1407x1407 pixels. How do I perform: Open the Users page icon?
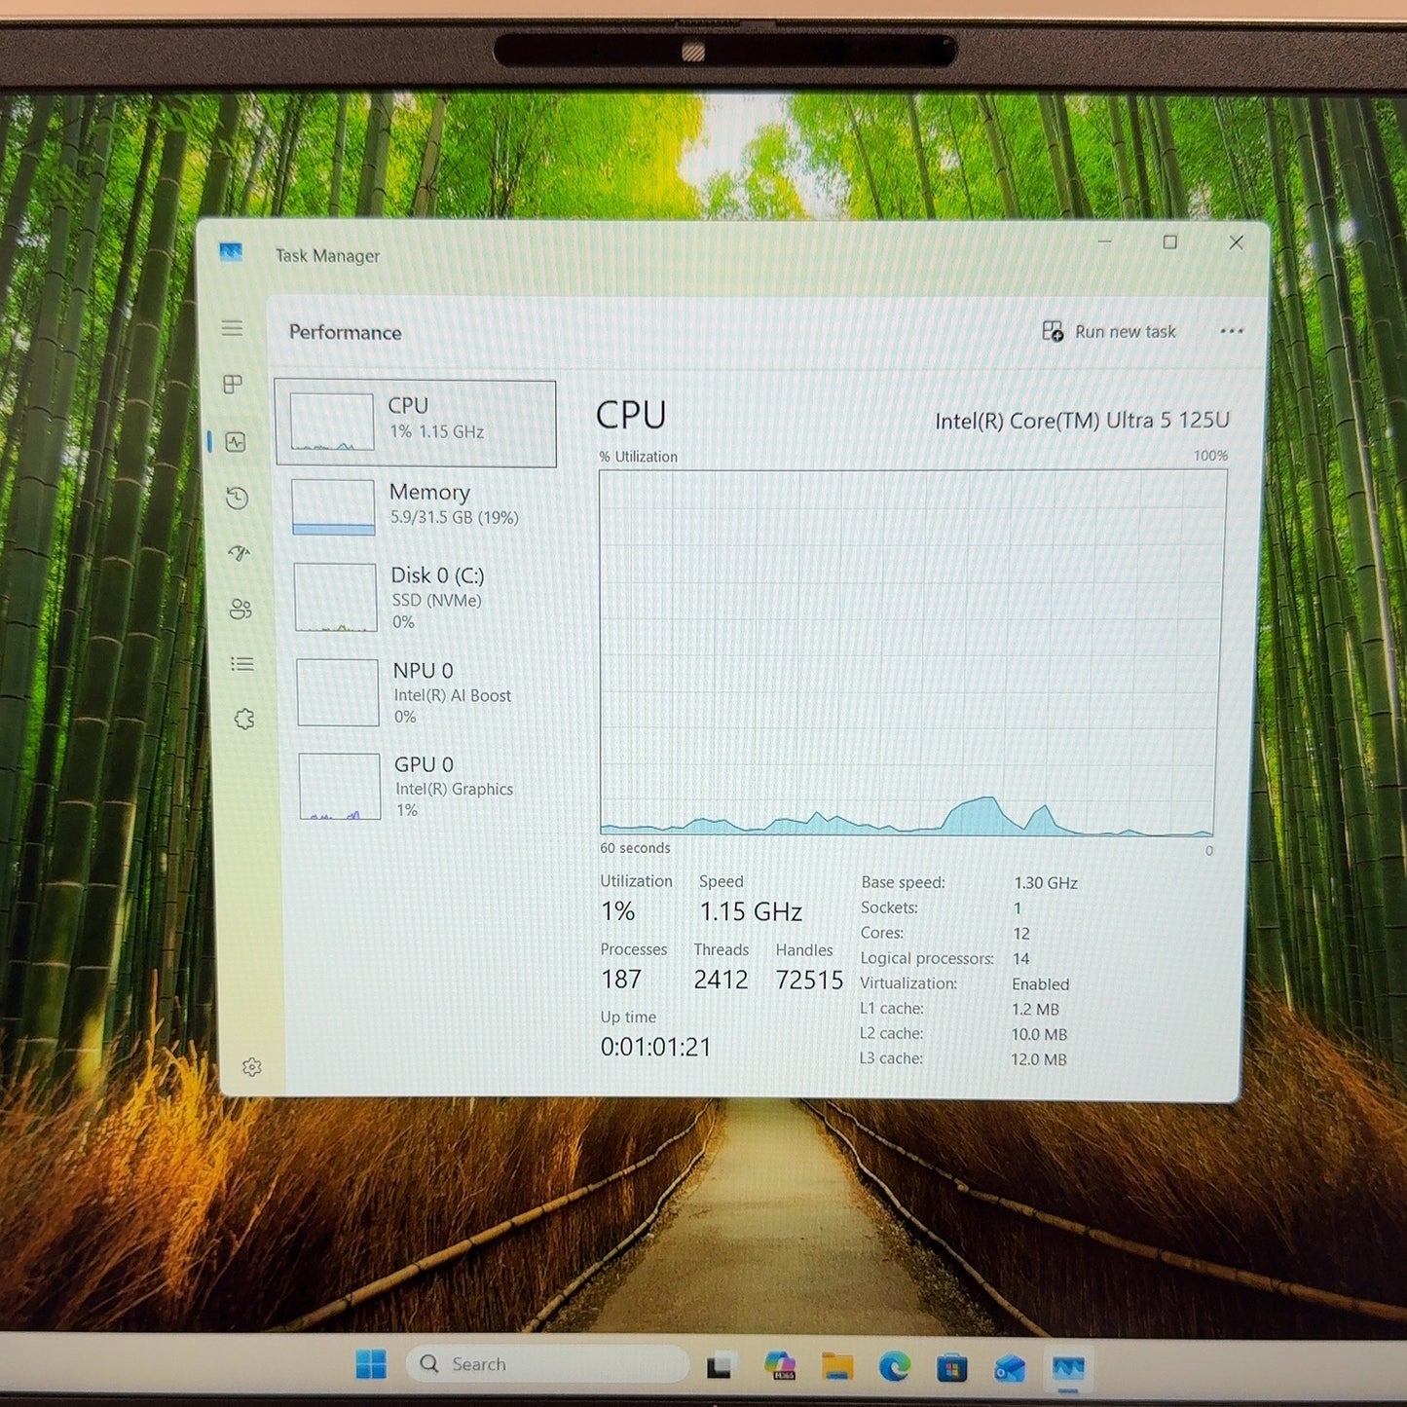pos(241,610)
